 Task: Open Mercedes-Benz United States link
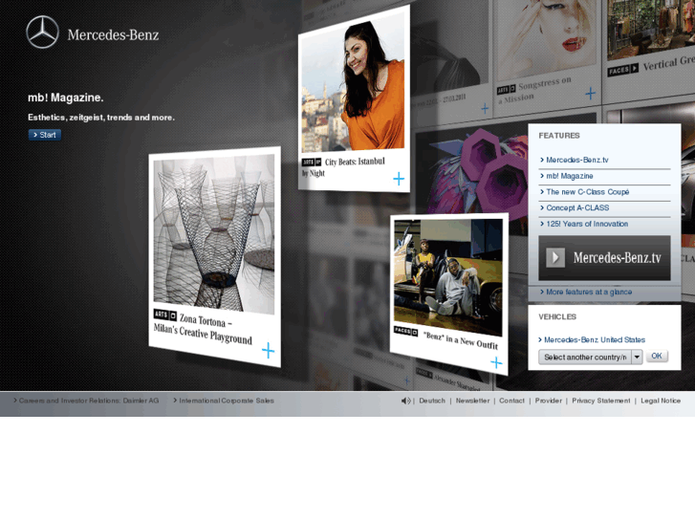pos(595,339)
